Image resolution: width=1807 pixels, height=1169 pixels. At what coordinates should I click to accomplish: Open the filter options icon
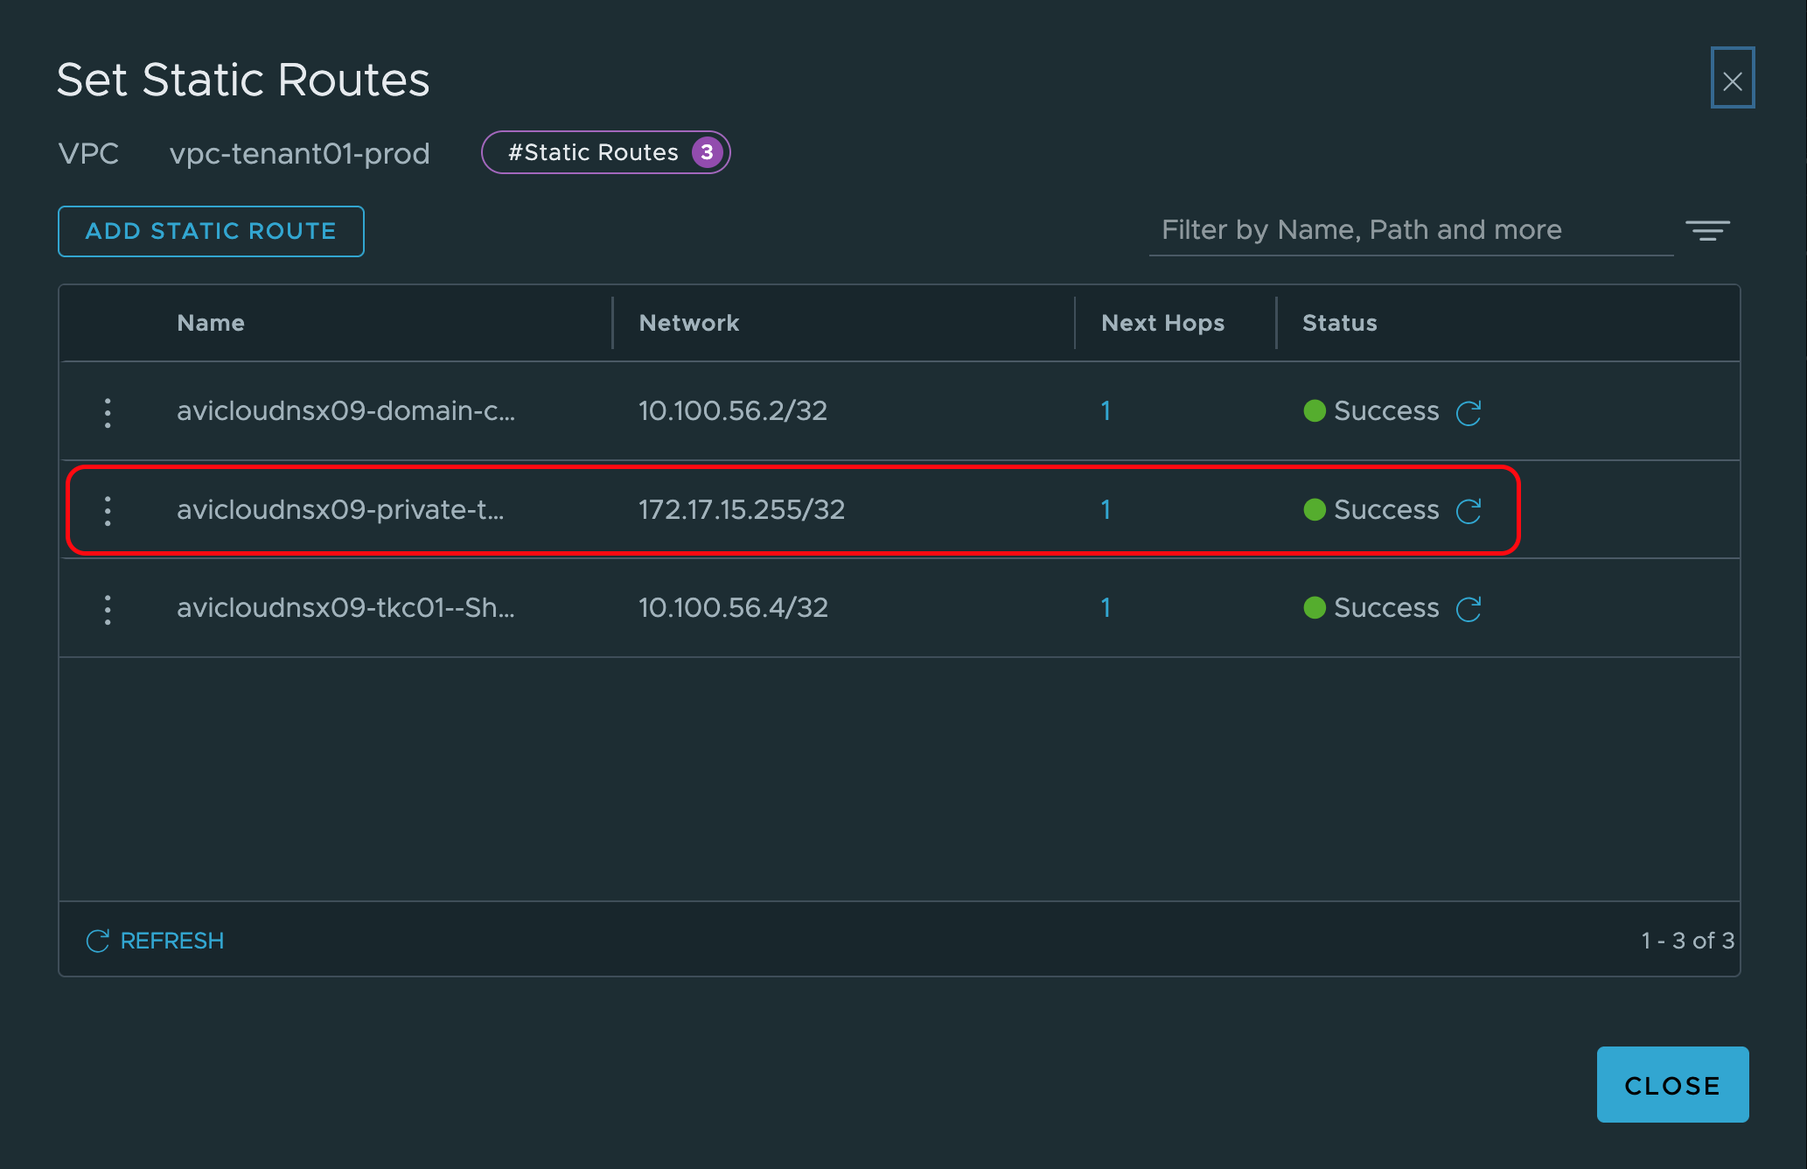click(x=1707, y=230)
